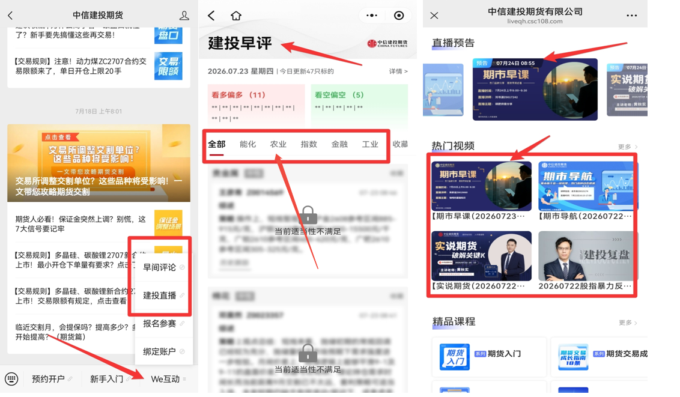The height and width of the screenshot is (397, 680).
Task: Expand 更多 next to 热门视频
Action: [x=628, y=147]
